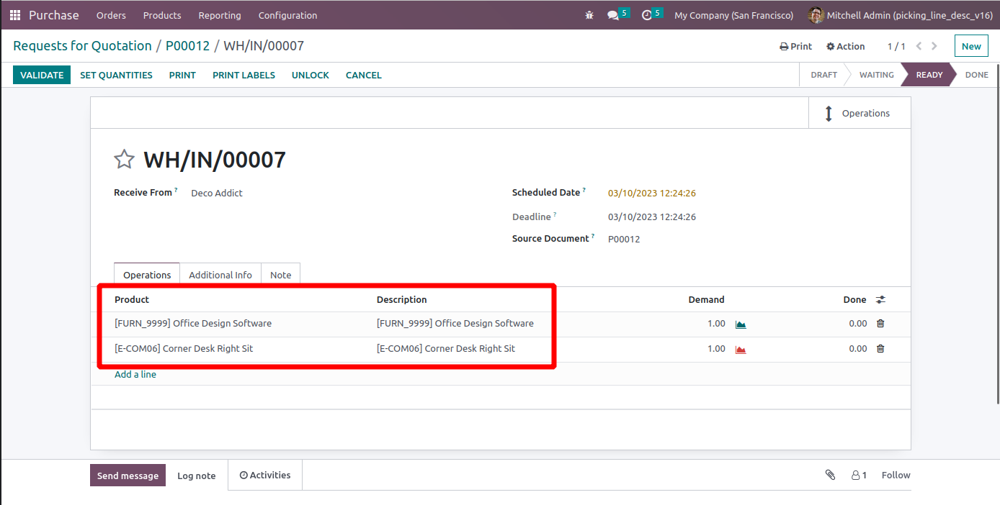Go to next record arrow
1000x505 pixels.
(x=934, y=46)
